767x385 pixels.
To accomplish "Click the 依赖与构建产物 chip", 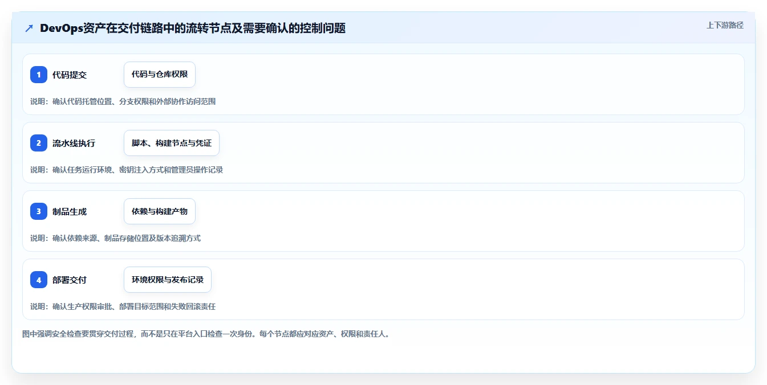I will click(160, 211).
